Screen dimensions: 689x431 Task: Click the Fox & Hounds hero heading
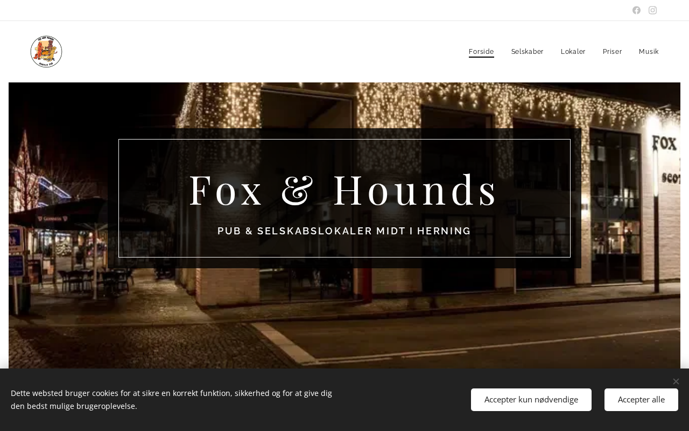[344, 190]
